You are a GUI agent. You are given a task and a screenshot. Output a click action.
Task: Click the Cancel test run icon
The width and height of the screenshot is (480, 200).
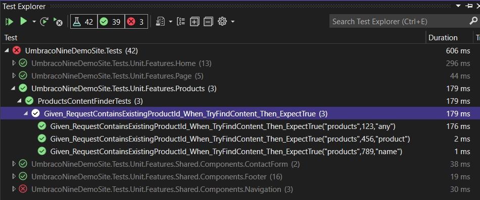[58, 22]
